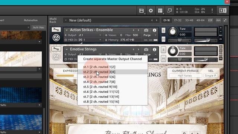The width and height of the screenshot is (238, 134).
Task: Switch to rack page 01-16
Action: 167,20
